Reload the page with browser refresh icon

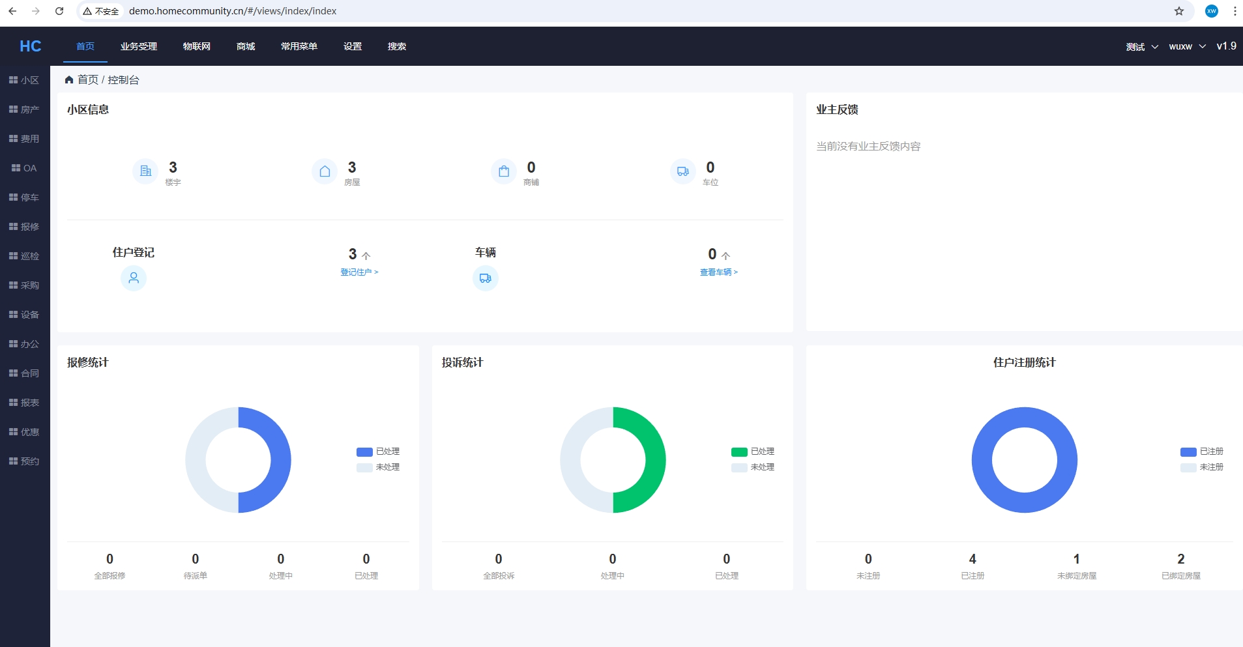(x=59, y=11)
